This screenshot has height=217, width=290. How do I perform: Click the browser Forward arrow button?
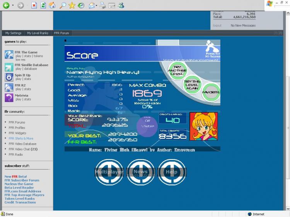(x=21, y=5)
